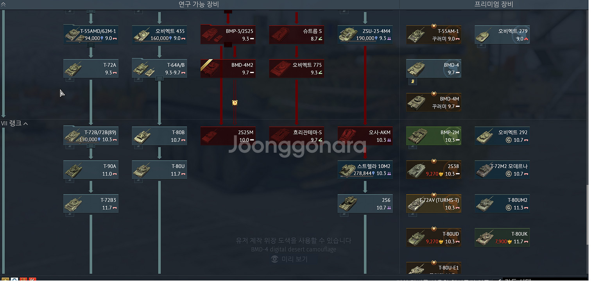Toggle the 미리 보기 camouflage preview eye
Viewport: 593px width, 293px height.
point(275,259)
